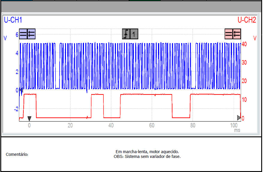263x172 pixels.
Task: Click the black trigger position triangle at 0 ms
Action: pos(29,118)
